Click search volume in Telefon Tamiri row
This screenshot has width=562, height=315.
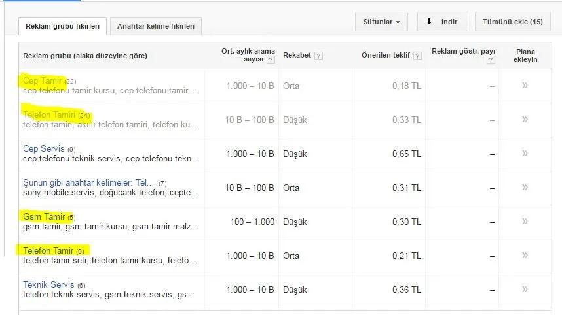pos(250,120)
